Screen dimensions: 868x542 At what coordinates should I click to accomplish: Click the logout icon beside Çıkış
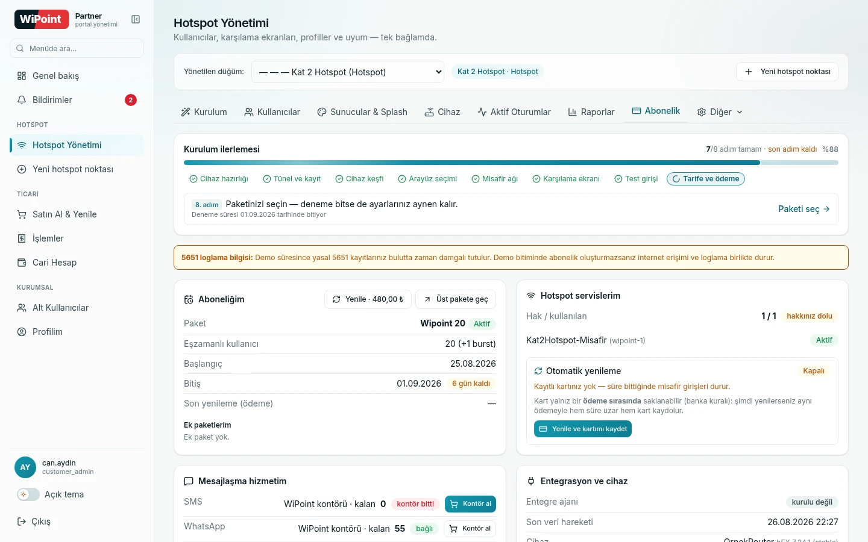point(22,522)
